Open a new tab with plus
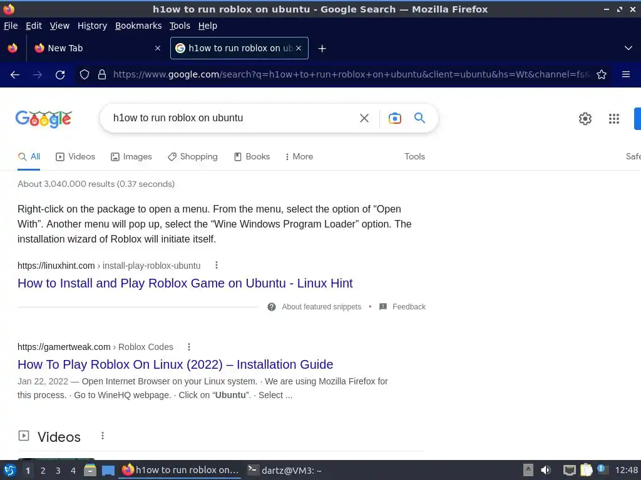Screen dimensions: 641x480 click(322, 49)
